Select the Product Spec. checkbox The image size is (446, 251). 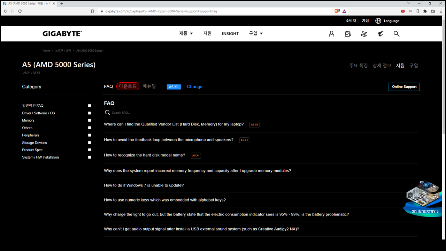click(90, 150)
